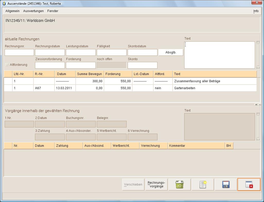Image resolution: width=264 pixels, height=202 pixels.
Task: Click the recycle bin delete icon button
Action: click(180, 185)
